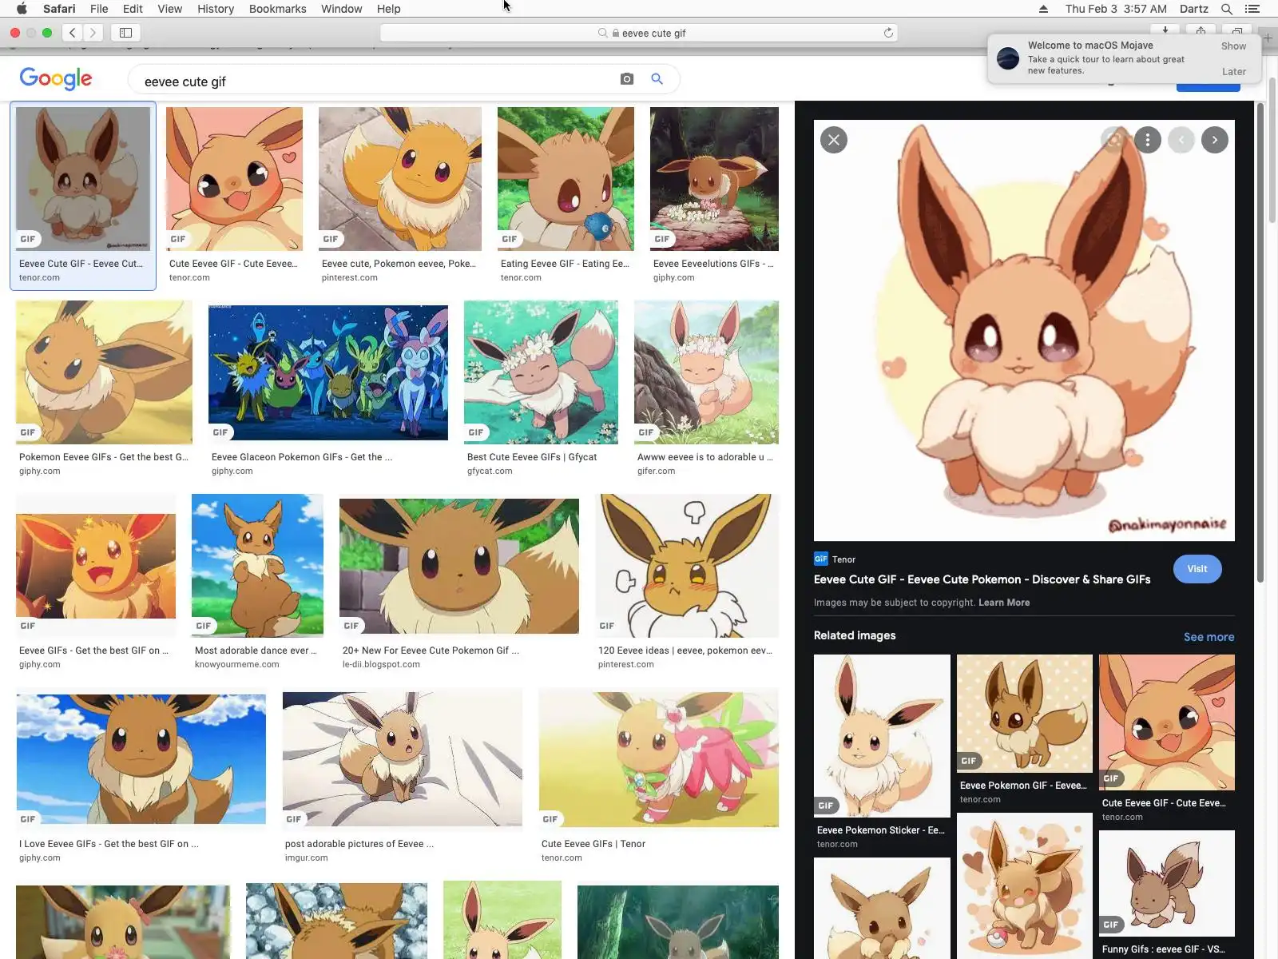Go to next image with right chevron
Image resolution: width=1278 pixels, height=959 pixels.
1215,140
